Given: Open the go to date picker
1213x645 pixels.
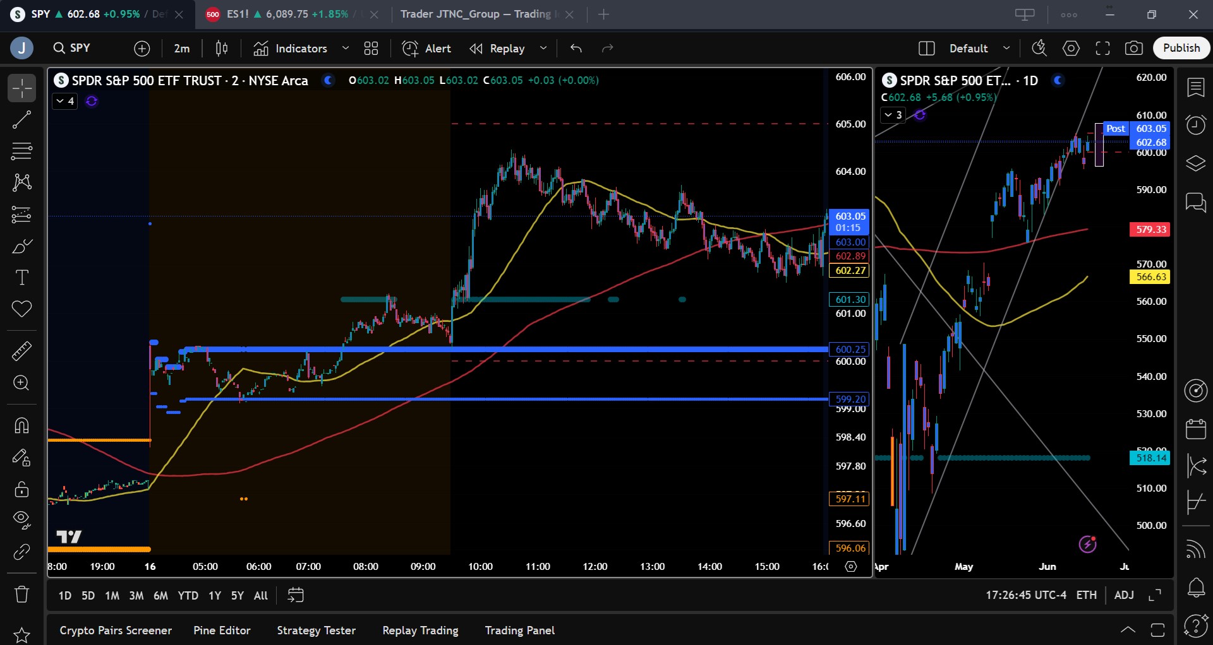Looking at the screenshot, I should pos(296,595).
